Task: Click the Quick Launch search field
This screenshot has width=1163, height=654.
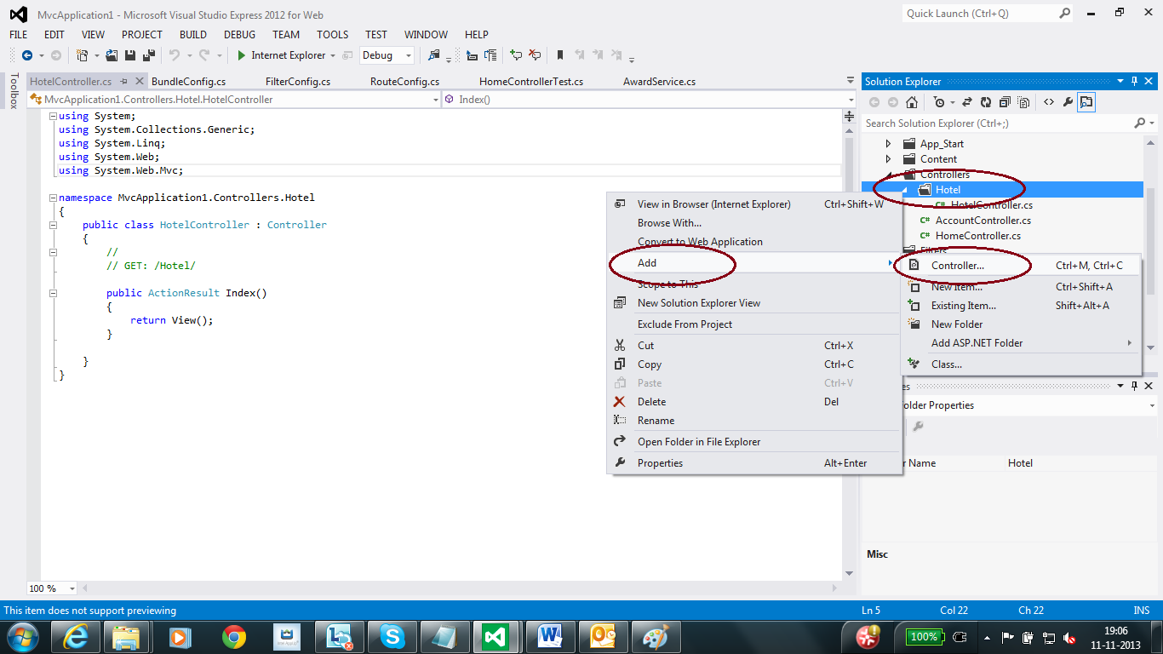Action: tap(979, 14)
